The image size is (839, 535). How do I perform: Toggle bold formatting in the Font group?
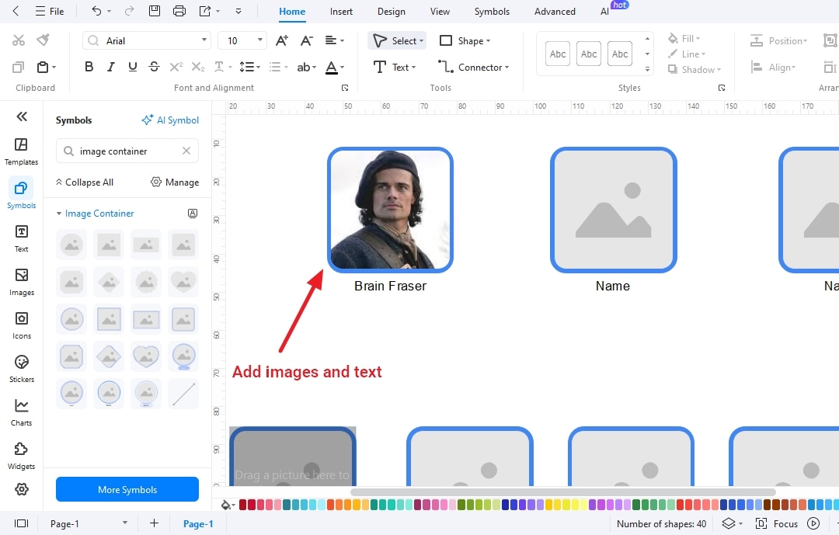pos(89,67)
